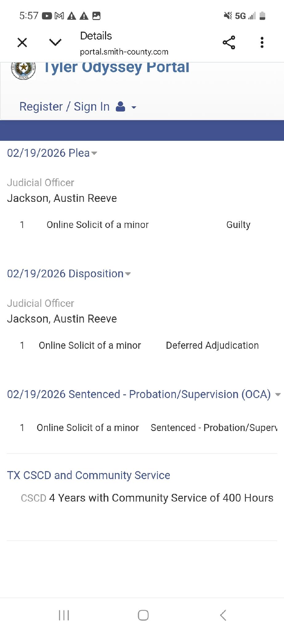Tap the Android recent apps button

point(64,615)
